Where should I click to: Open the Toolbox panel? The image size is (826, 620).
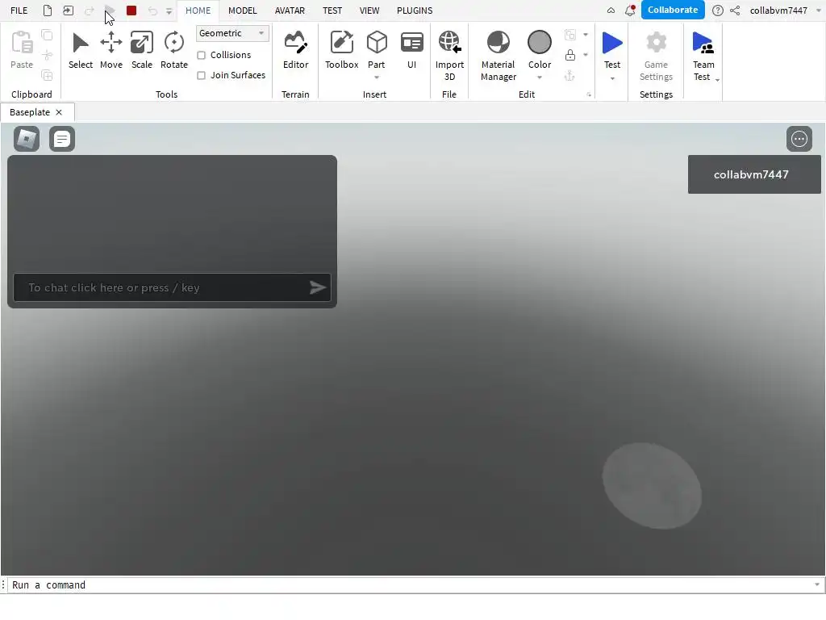(x=341, y=51)
